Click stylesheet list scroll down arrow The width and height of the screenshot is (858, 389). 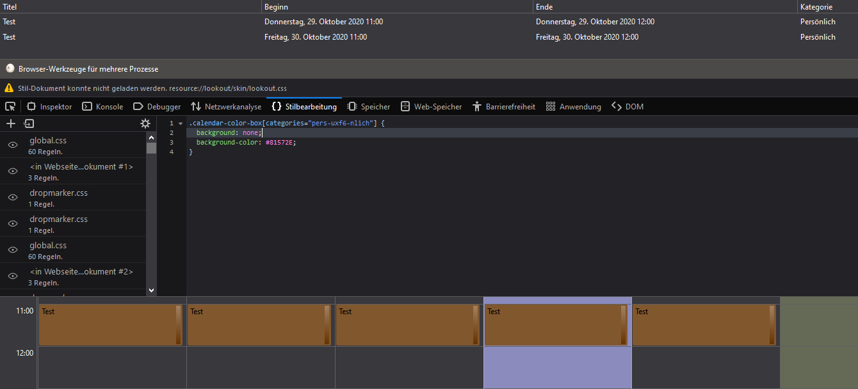coord(151,290)
